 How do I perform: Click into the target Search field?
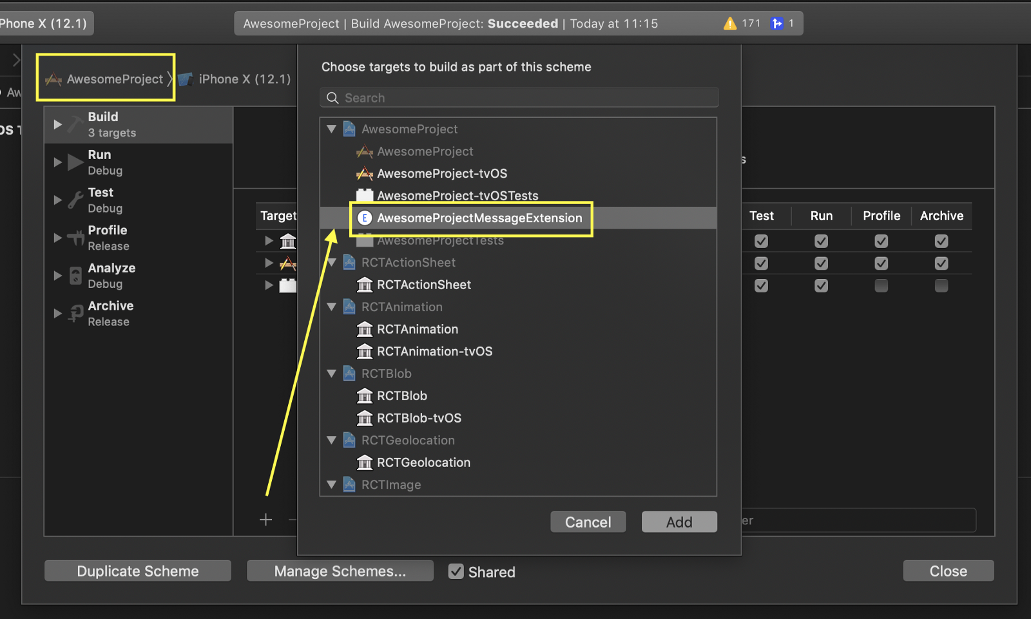[x=519, y=98]
